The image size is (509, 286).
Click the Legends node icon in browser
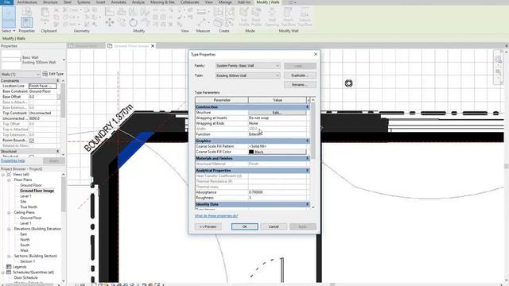[x=9, y=267]
